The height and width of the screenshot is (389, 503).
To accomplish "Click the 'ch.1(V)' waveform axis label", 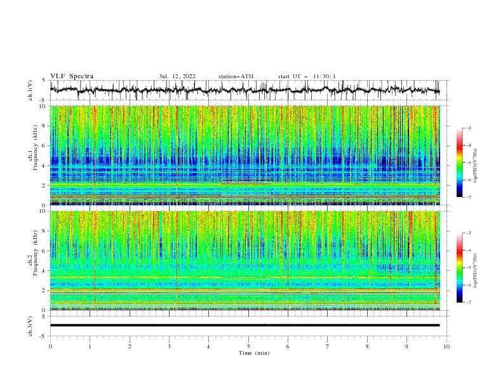I will [30, 90].
